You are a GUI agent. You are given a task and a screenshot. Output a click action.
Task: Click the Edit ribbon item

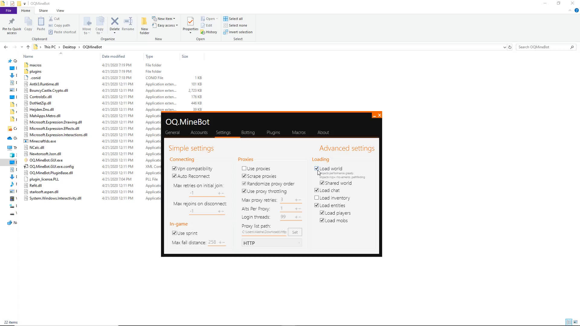[x=207, y=25]
